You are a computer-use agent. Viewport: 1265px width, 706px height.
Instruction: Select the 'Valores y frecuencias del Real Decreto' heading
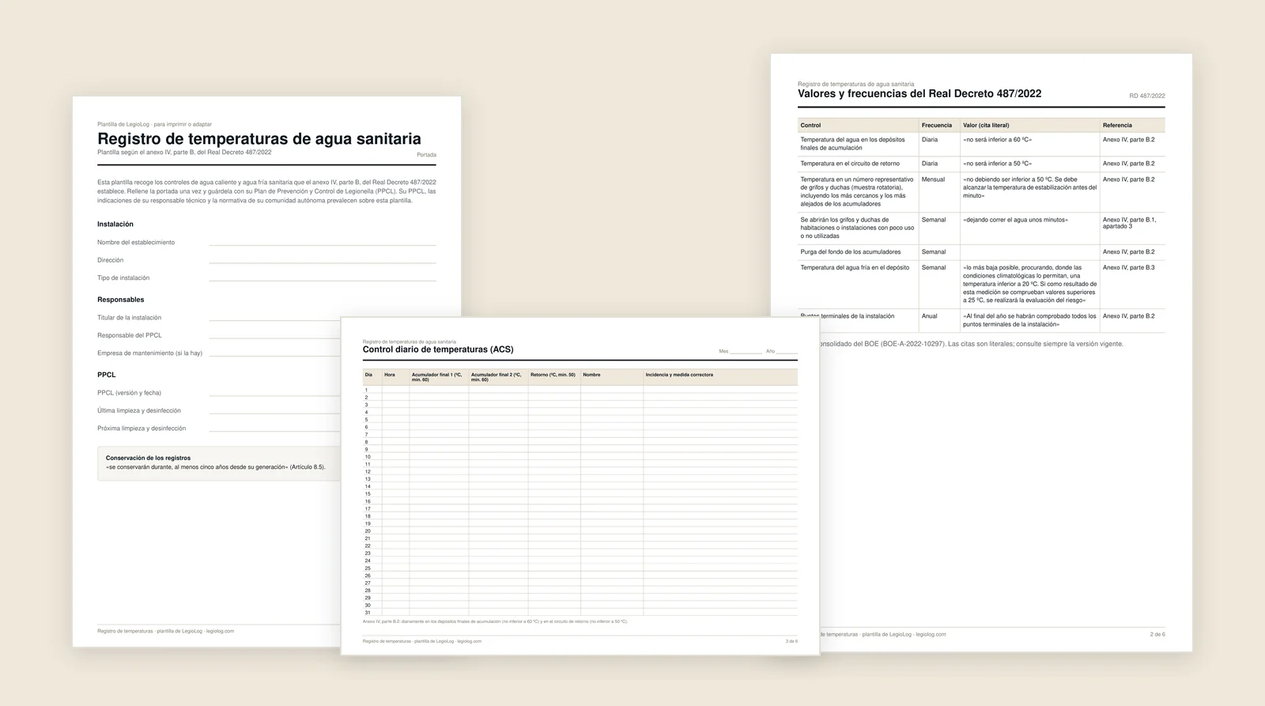click(x=919, y=93)
